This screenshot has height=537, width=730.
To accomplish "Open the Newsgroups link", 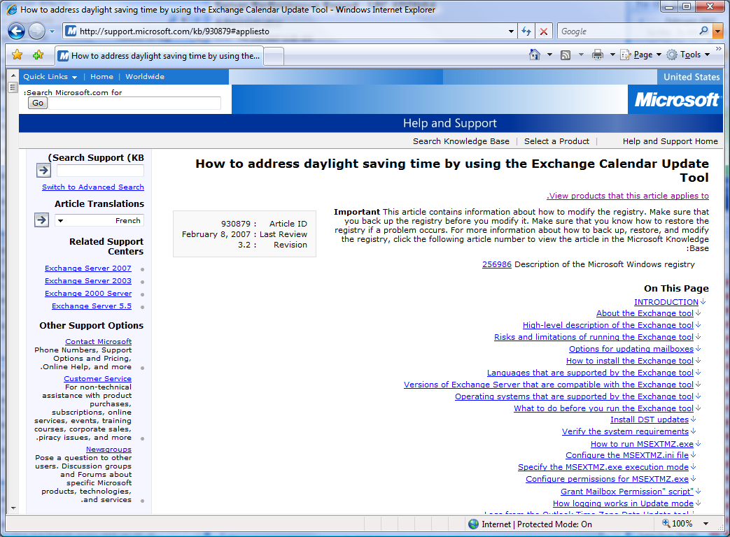I will (108, 450).
